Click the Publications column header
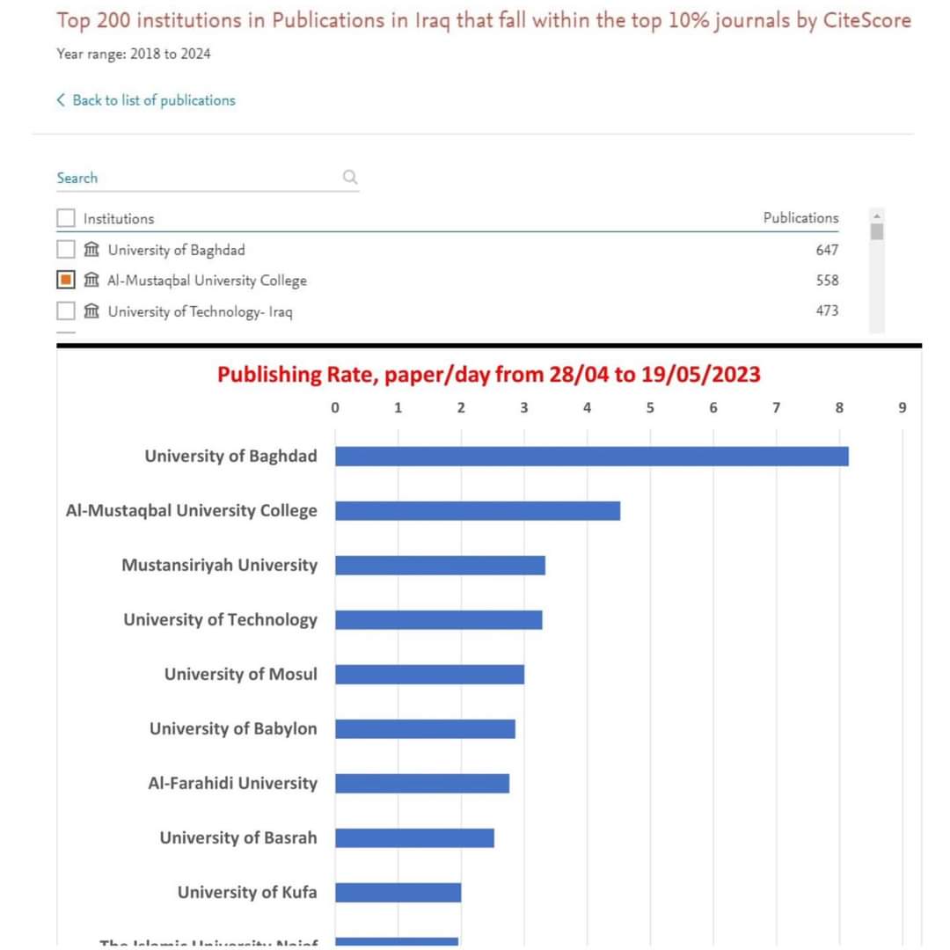Image resolution: width=950 pixels, height=950 pixels. point(800,217)
